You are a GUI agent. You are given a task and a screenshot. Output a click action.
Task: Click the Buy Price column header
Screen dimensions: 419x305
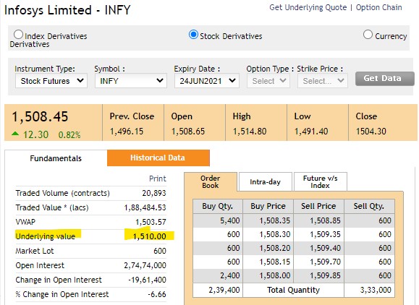(x=268, y=206)
